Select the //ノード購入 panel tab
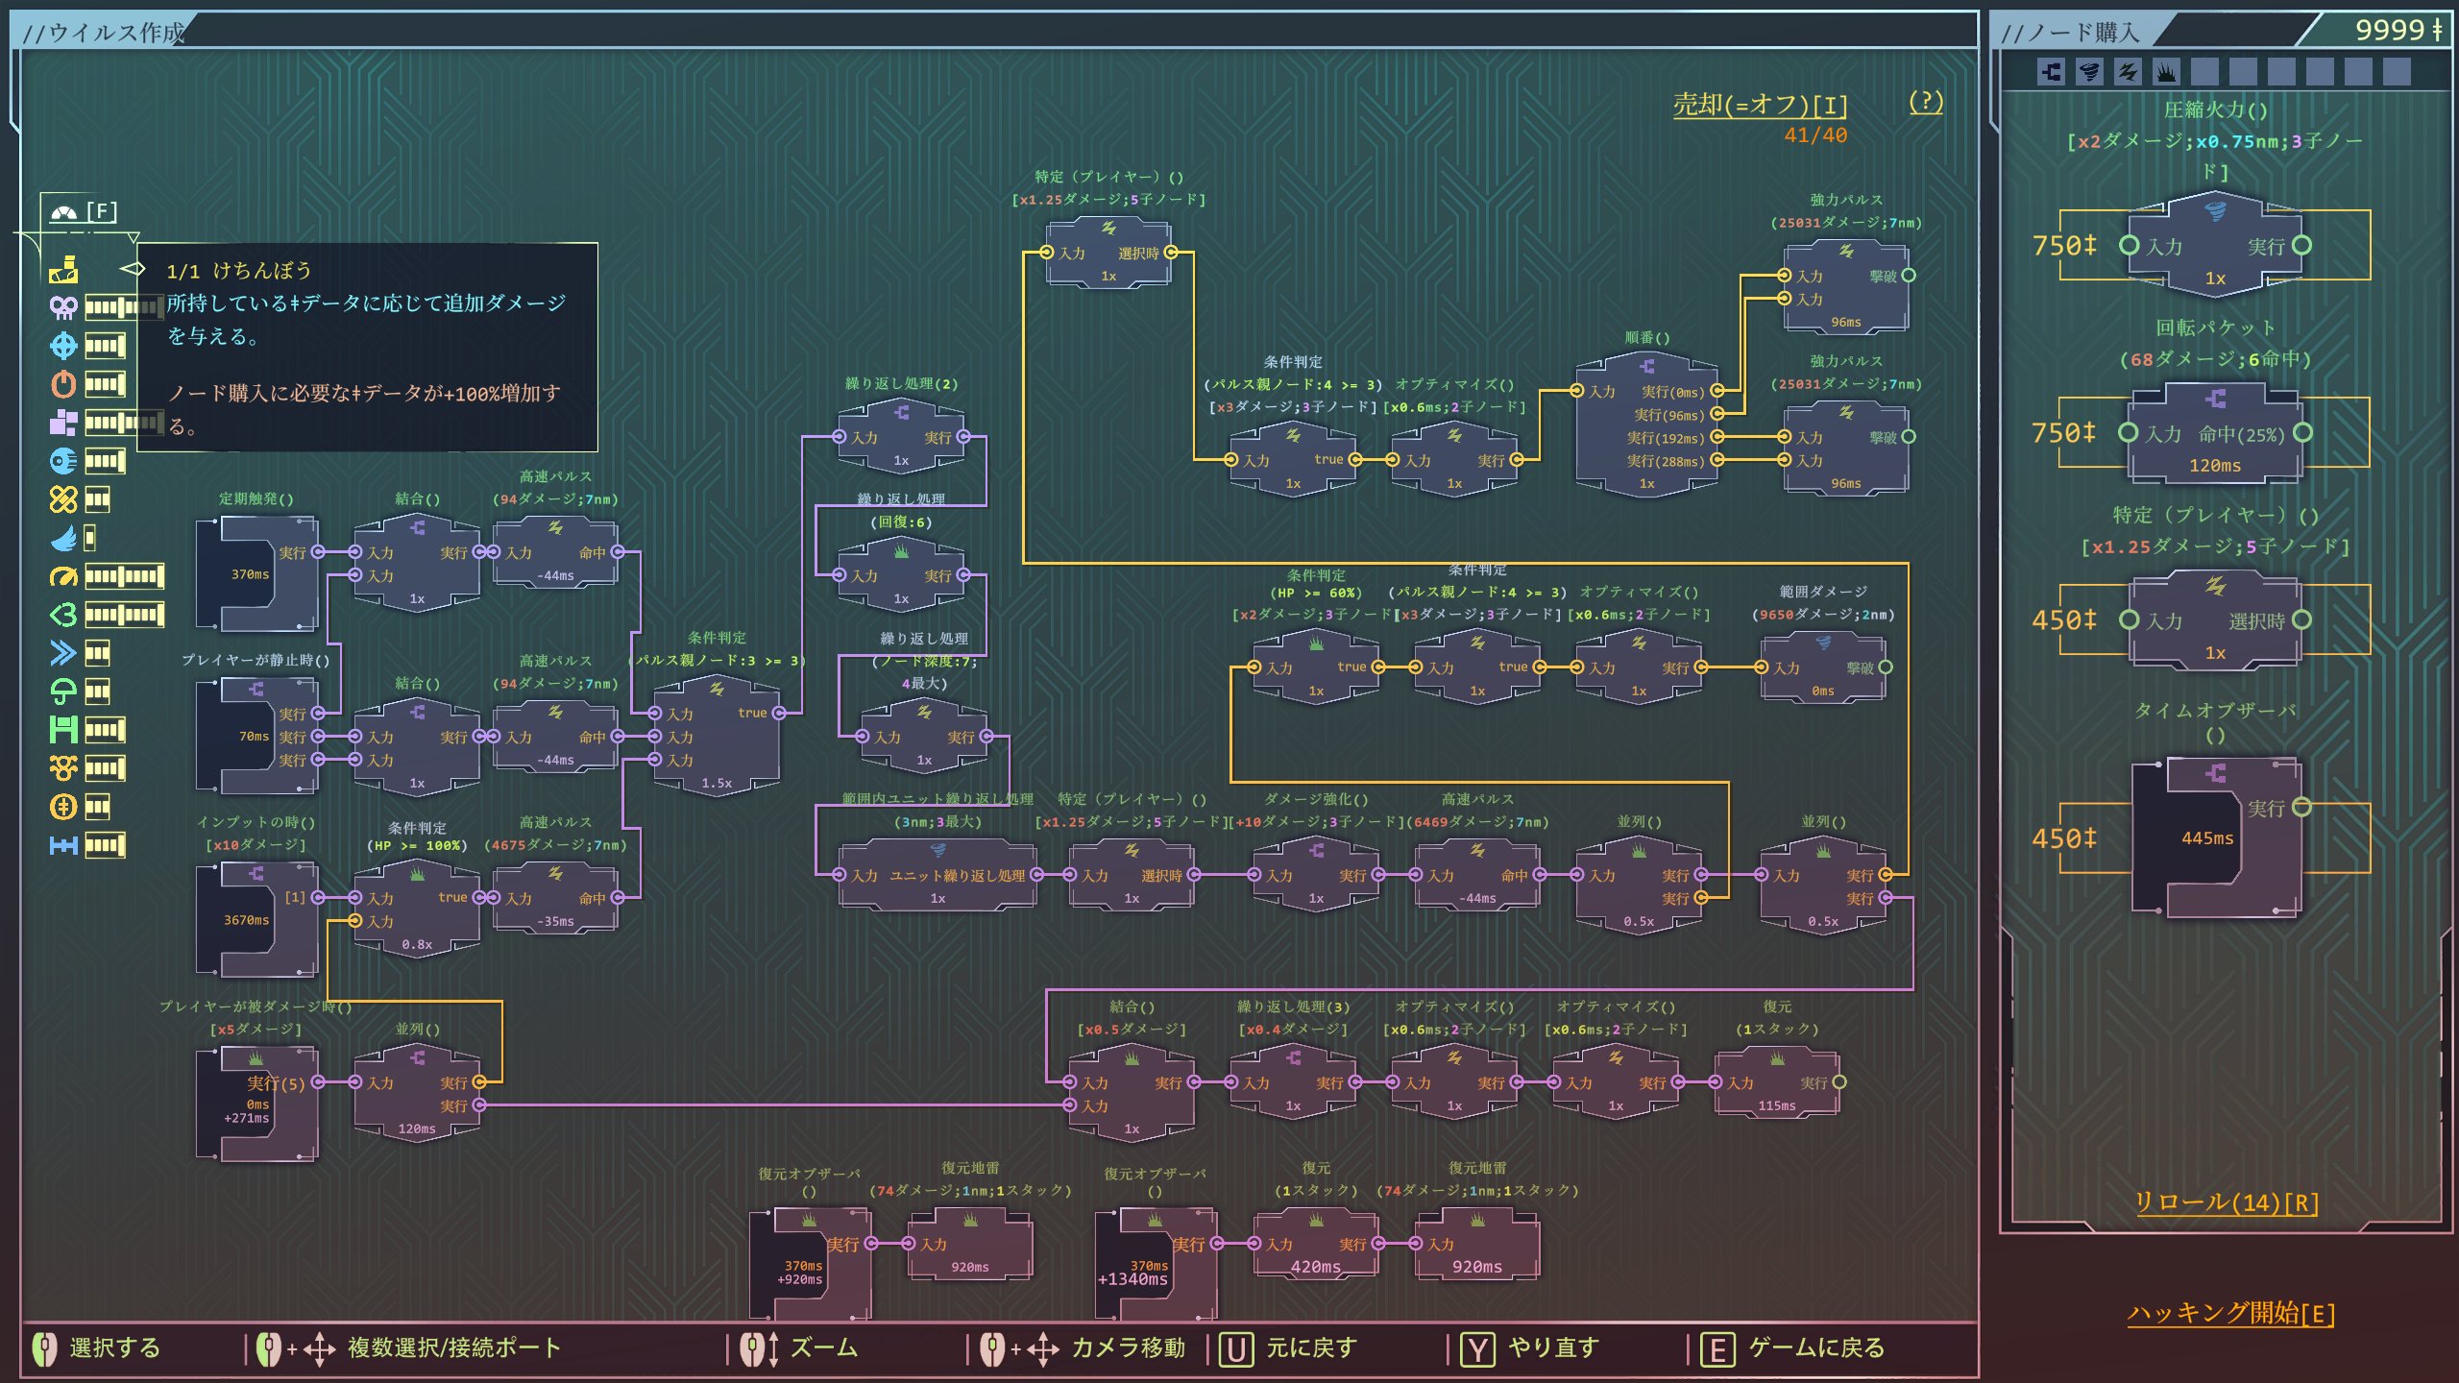Screen dimensions: 2459x1383 pos(2070,33)
